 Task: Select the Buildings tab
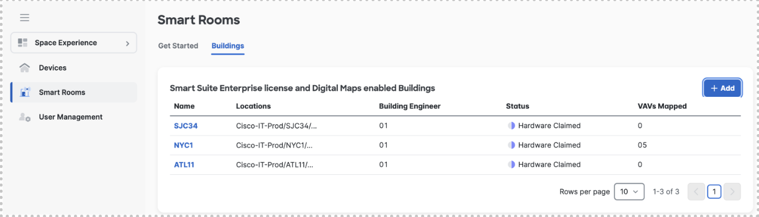pos(228,46)
